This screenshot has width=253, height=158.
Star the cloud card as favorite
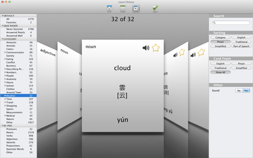156,48
